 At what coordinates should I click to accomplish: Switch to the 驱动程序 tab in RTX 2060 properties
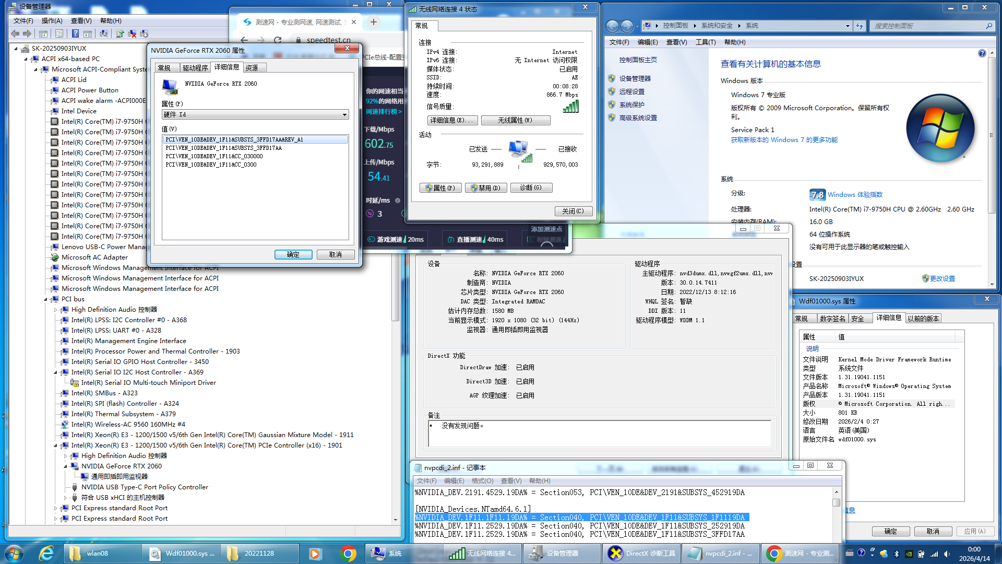coord(195,68)
